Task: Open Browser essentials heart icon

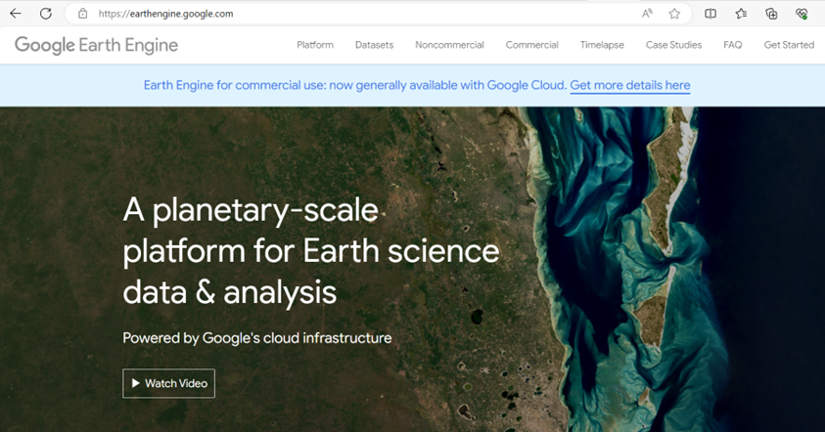Action: click(802, 14)
